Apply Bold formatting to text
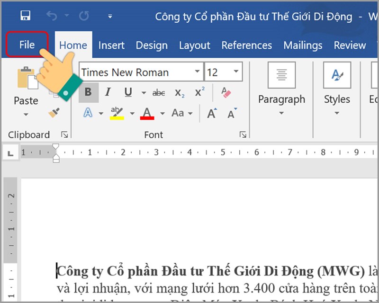The height and width of the screenshot is (303, 379). tap(88, 92)
